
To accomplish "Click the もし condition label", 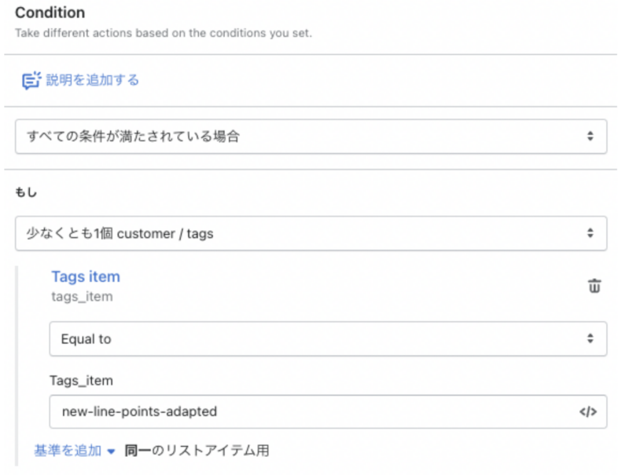I will (x=26, y=192).
